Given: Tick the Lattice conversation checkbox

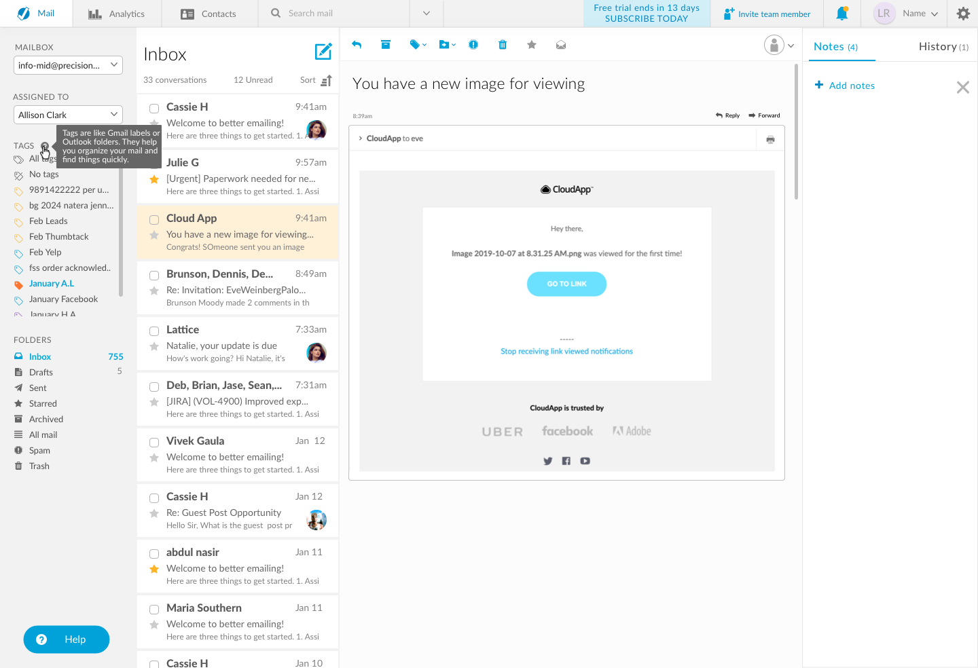Looking at the screenshot, I should [154, 331].
